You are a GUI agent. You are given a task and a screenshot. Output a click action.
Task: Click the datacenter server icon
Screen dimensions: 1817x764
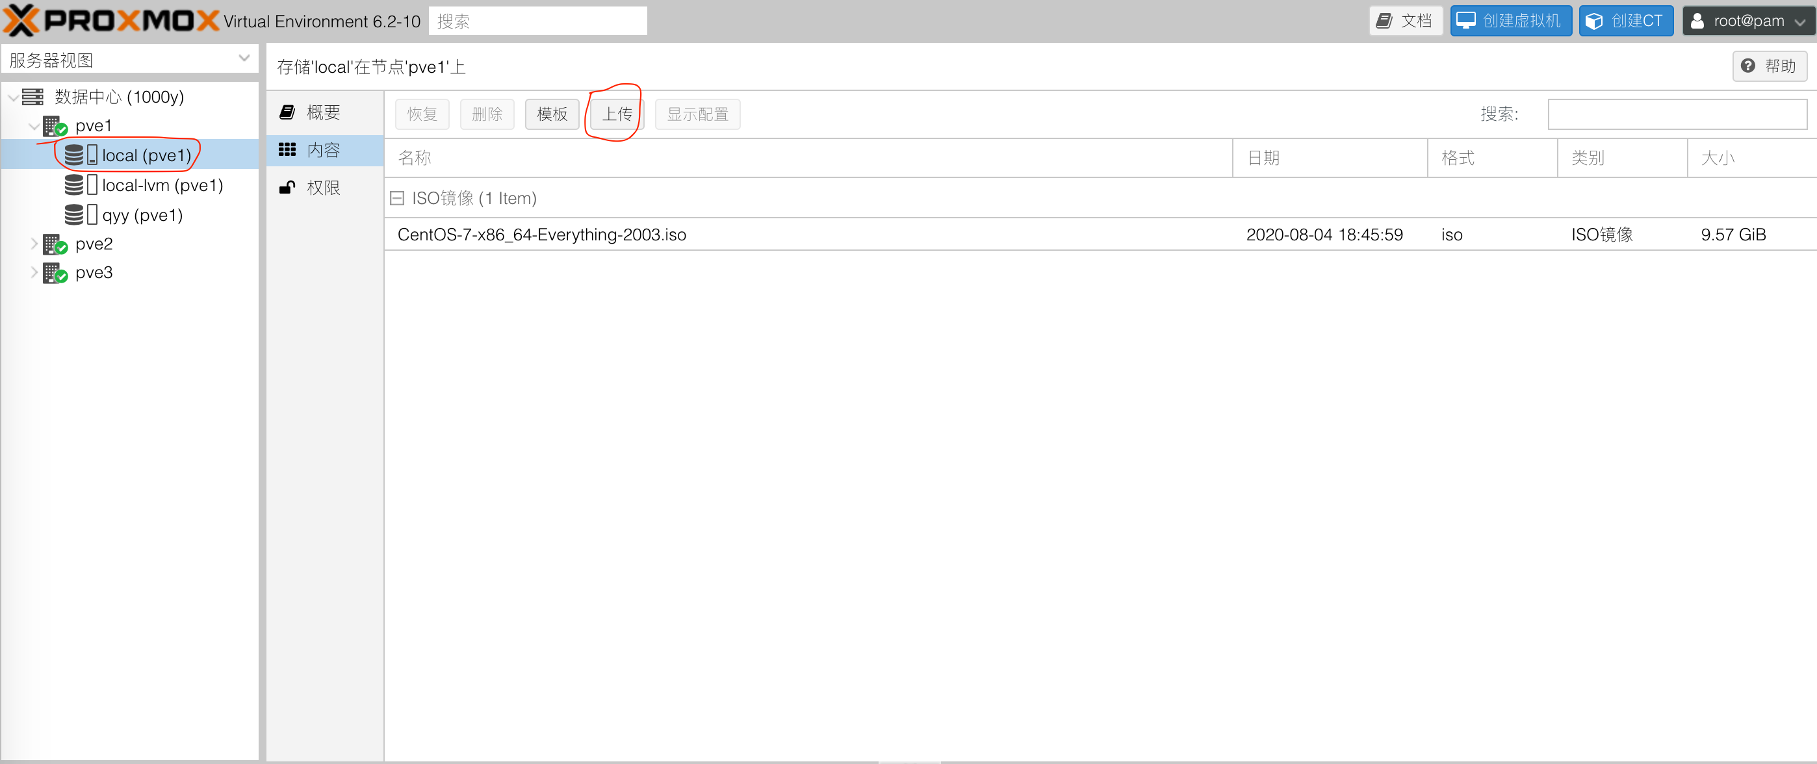pyautogui.click(x=32, y=97)
